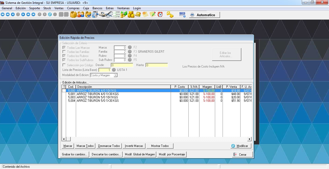The image size is (329, 169).
Task: Open the Ventas menu
Action: pyautogui.click(x=59, y=8)
